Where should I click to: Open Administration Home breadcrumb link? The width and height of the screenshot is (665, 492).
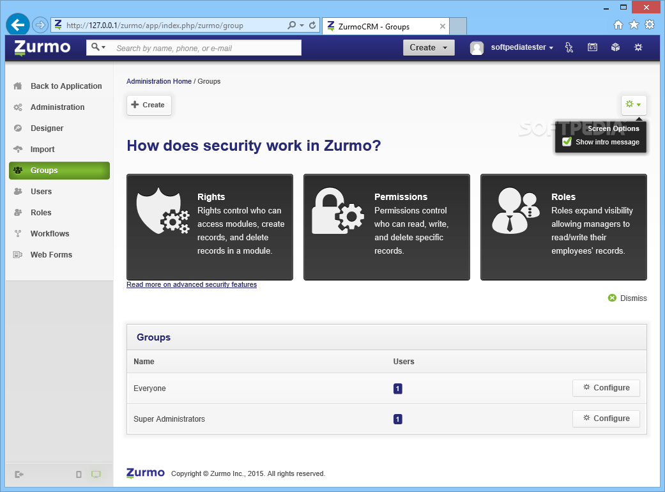159,81
